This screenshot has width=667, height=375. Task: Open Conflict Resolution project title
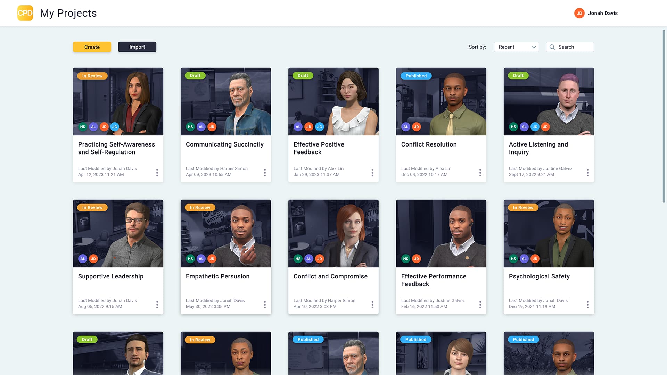point(429,144)
